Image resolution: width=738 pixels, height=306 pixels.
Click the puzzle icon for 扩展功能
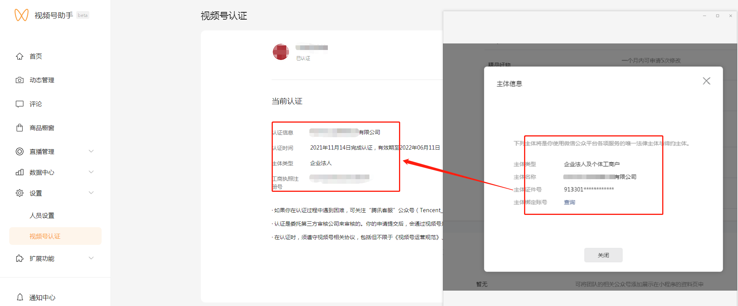click(x=20, y=258)
